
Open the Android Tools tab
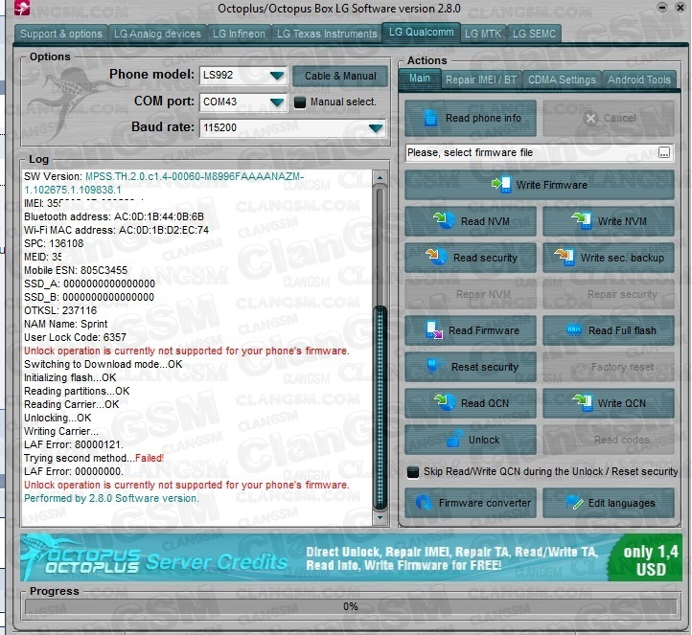(x=639, y=79)
